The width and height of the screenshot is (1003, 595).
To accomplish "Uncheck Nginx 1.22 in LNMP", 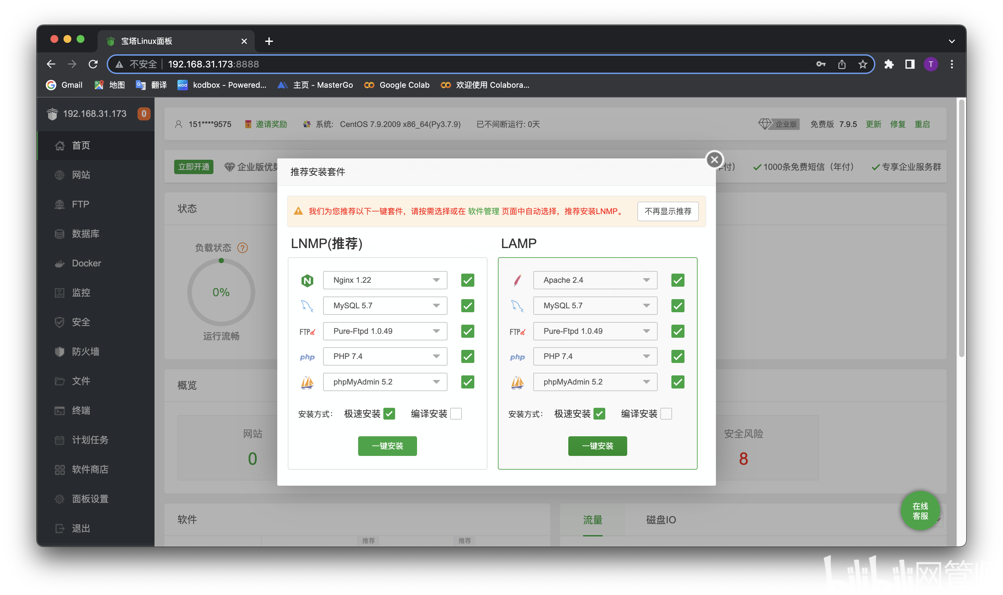I will click(x=467, y=280).
